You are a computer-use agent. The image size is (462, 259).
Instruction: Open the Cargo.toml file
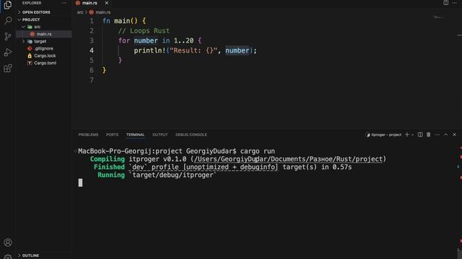coord(45,63)
